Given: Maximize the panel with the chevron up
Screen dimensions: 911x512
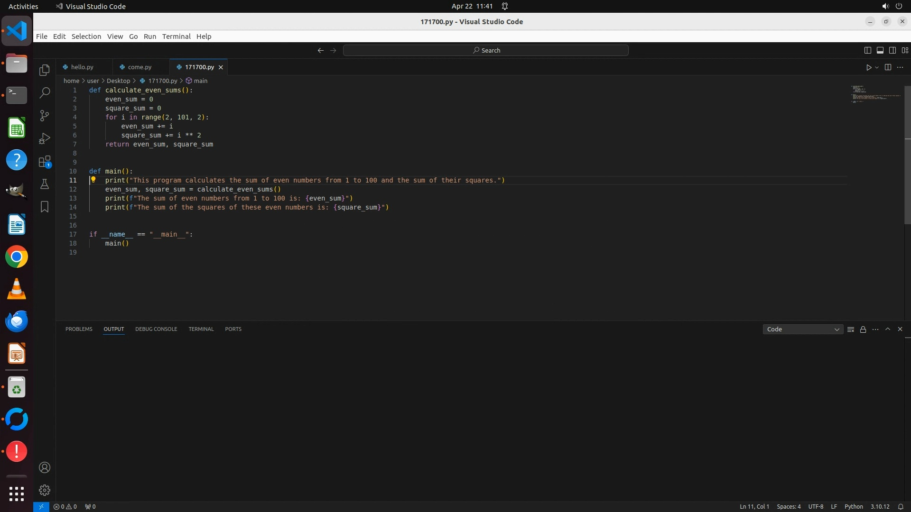Looking at the screenshot, I should pos(888,329).
